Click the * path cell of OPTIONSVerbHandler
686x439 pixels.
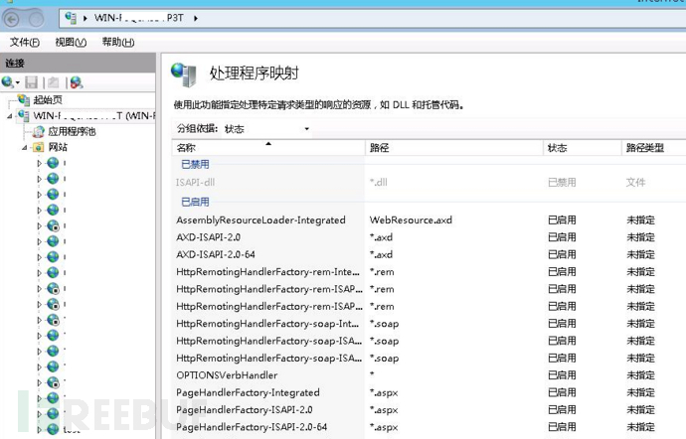click(372, 374)
